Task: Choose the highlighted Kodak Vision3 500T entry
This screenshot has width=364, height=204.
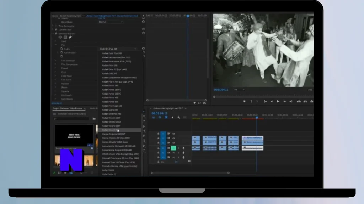Action: coord(119,130)
